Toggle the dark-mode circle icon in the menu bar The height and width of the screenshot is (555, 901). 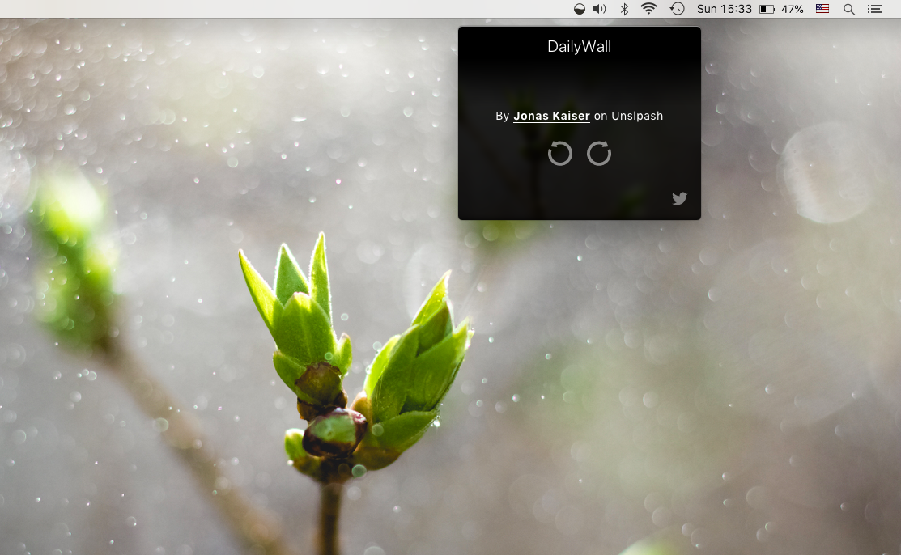point(578,9)
